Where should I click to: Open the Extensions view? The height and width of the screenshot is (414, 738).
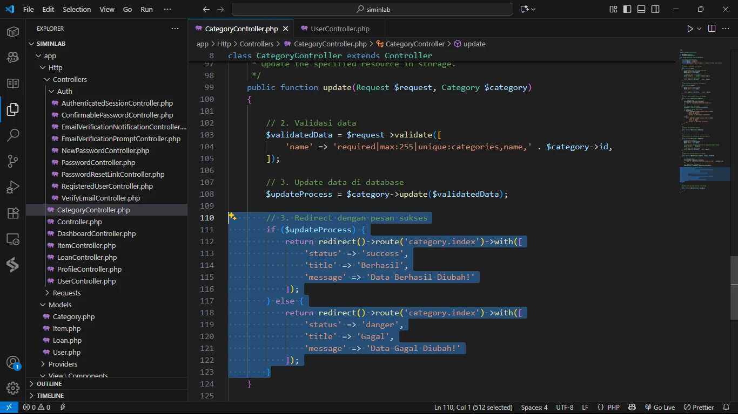pyautogui.click(x=13, y=213)
